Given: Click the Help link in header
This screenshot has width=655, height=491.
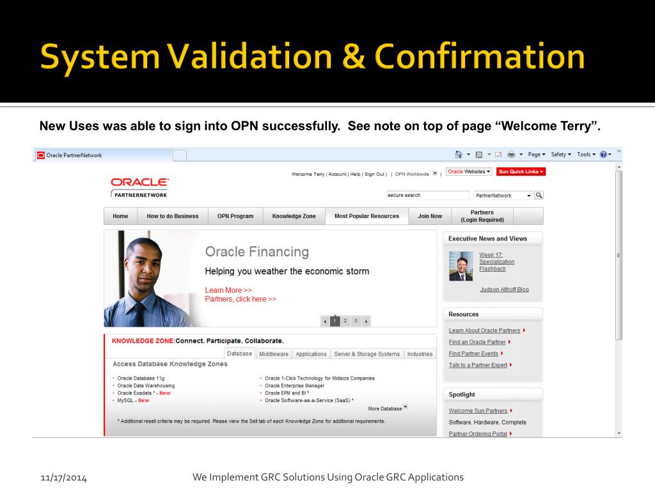Looking at the screenshot, I should (x=356, y=174).
